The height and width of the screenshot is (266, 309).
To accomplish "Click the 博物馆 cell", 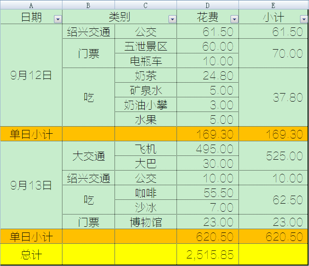I will pos(146,222).
